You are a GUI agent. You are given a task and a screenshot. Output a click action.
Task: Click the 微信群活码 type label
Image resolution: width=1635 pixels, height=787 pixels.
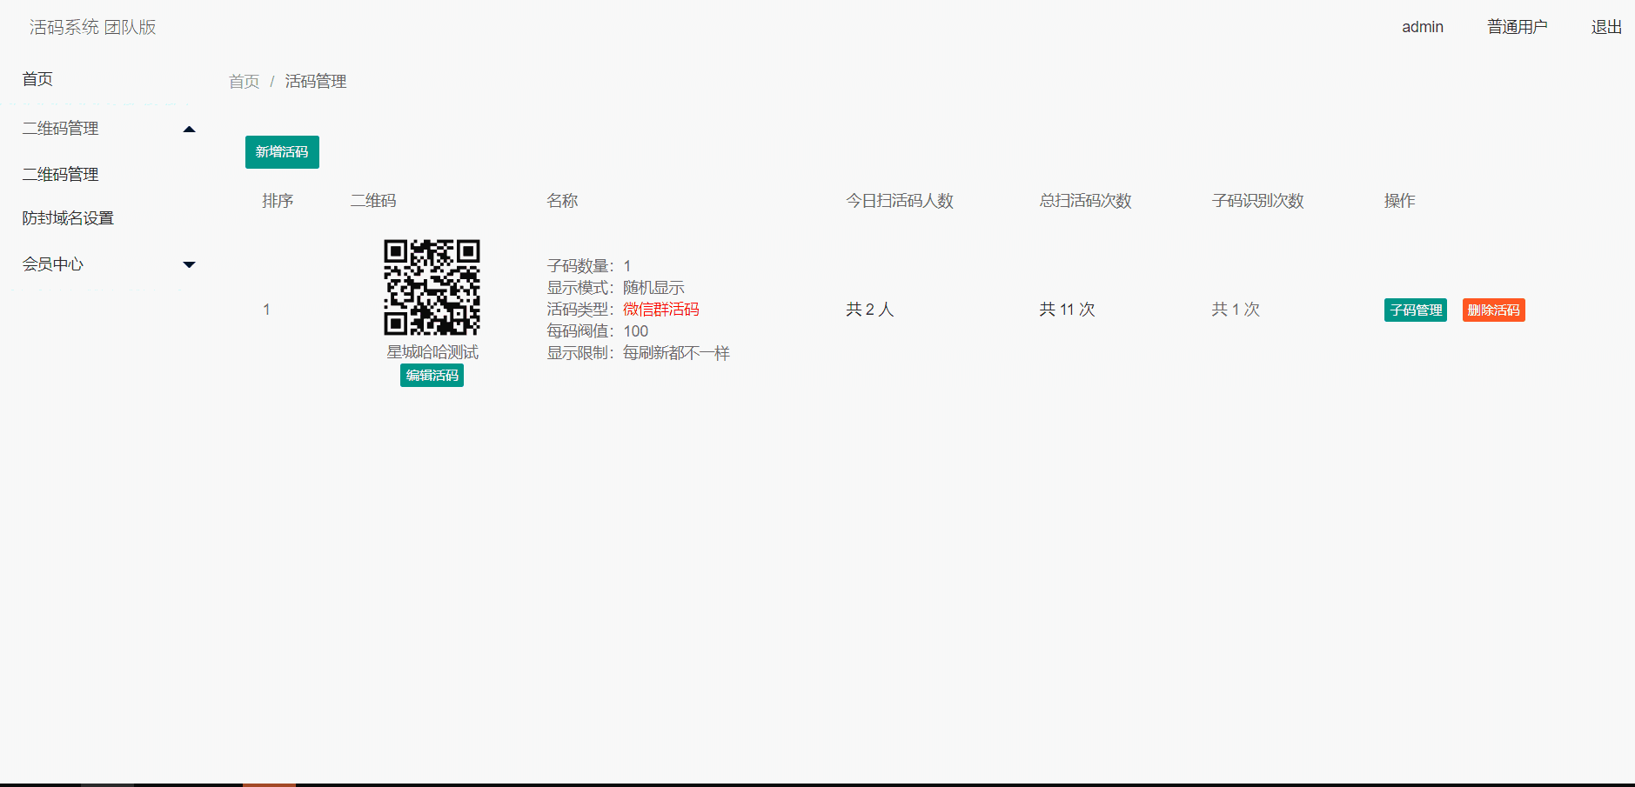point(661,310)
